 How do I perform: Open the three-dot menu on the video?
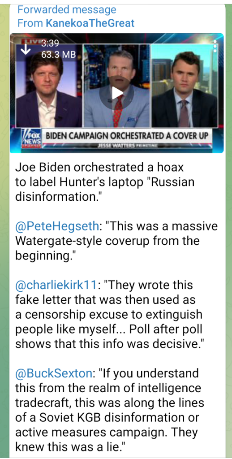(215, 46)
